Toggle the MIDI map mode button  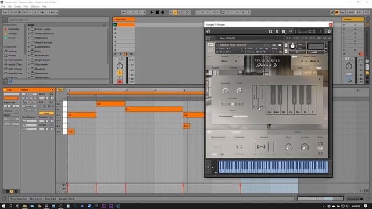[351, 12]
